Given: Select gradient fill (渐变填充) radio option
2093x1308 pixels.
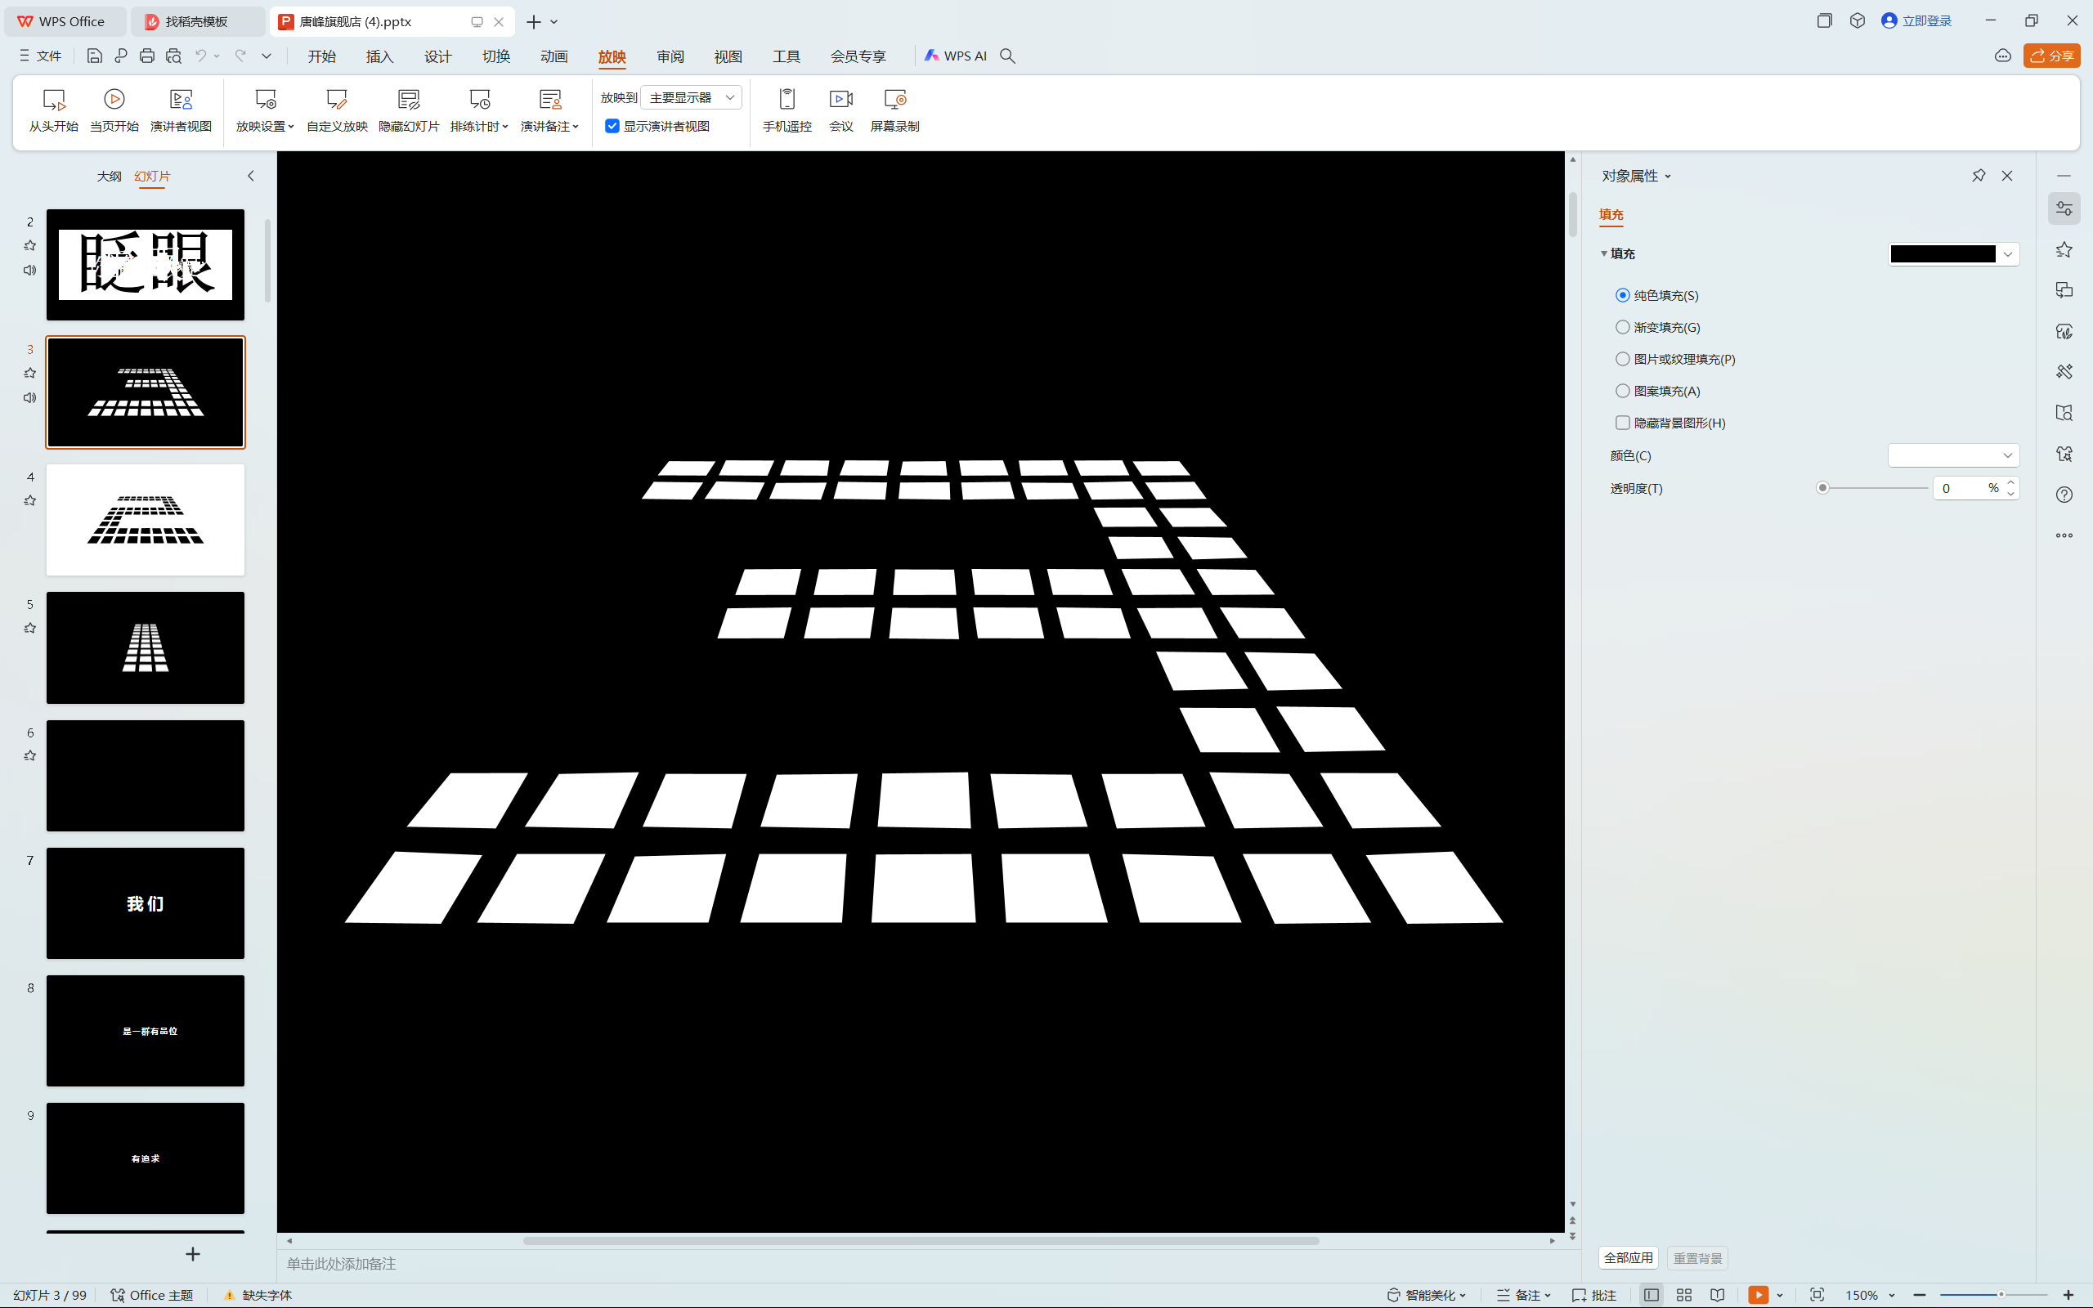Looking at the screenshot, I should 1623,327.
